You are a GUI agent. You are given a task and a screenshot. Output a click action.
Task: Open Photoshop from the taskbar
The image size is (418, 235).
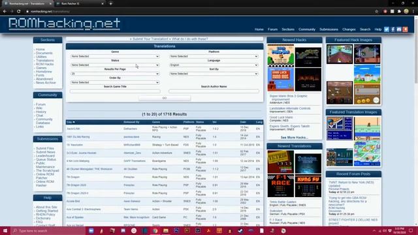pyautogui.click(x=176, y=230)
